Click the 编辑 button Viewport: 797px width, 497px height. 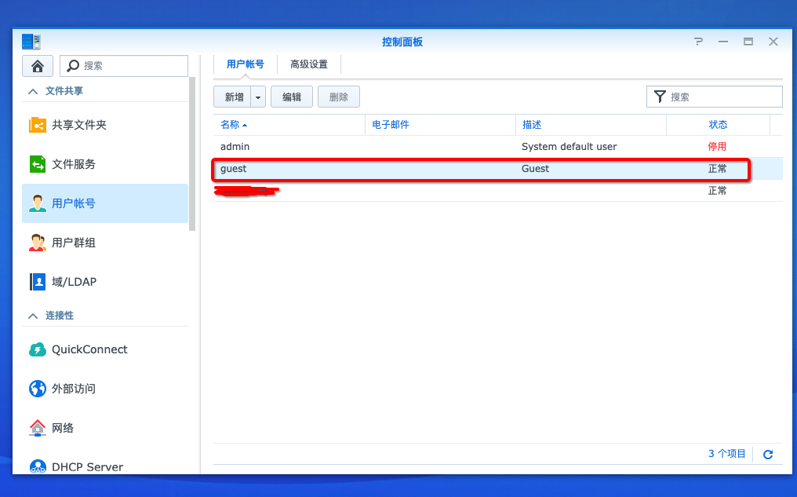click(x=291, y=96)
